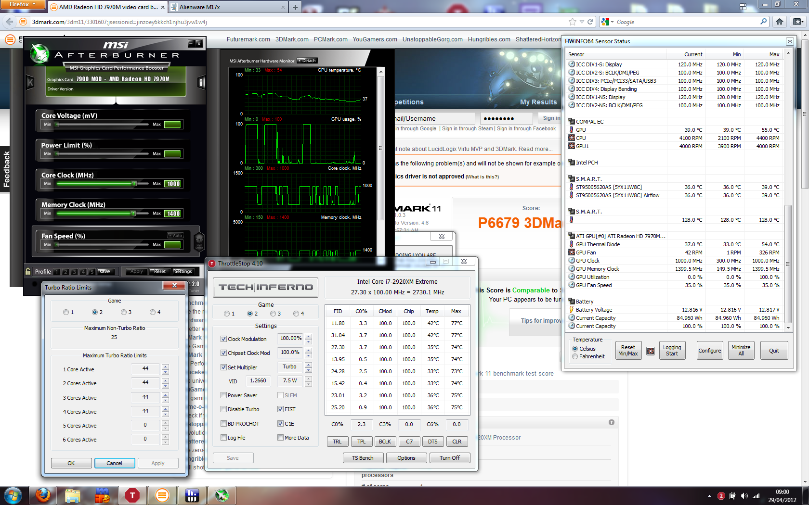The image size is (809, 505).
Task: Decrease 4 Cores Active turbo ratio
Action: point(165,414)
